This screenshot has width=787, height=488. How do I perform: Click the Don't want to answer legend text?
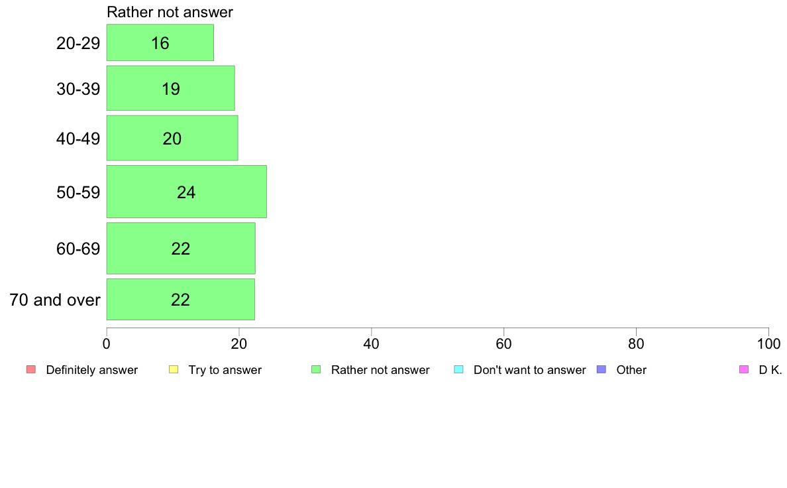(x=529, y=370)
